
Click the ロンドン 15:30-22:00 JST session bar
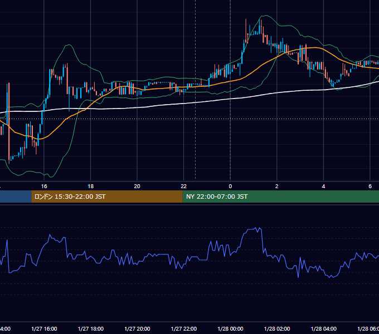(x=107, y=197)
